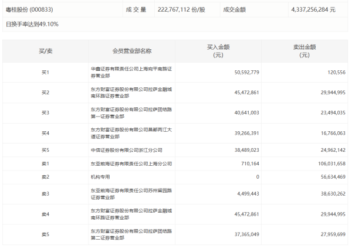
Task: Click buy amount 710,164
Action: click(x=250, y=164)
